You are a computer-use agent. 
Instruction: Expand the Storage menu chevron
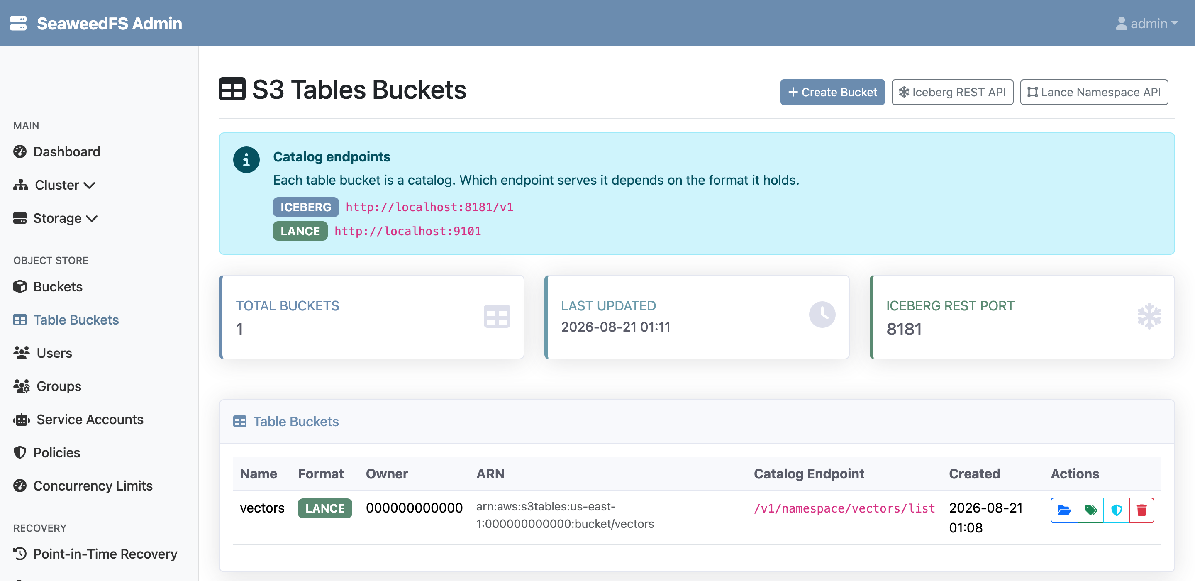tap(92, 219)
